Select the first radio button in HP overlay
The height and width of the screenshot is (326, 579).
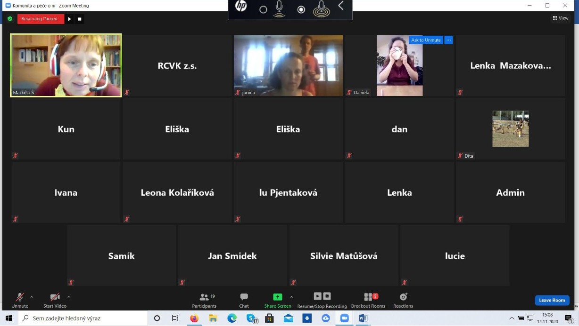(263, 9)
